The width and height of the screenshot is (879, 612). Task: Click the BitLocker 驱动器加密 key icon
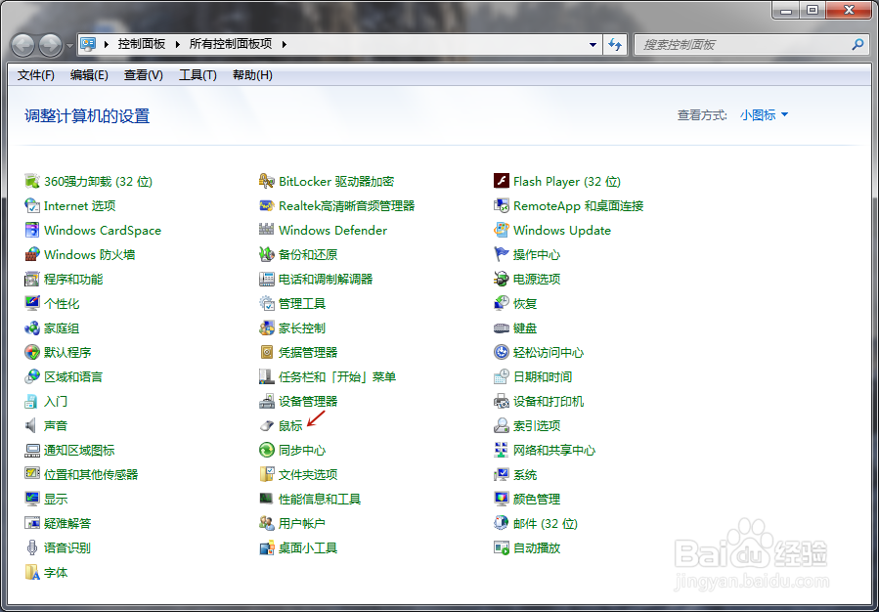pyautogui.click(x=266, y=181)
